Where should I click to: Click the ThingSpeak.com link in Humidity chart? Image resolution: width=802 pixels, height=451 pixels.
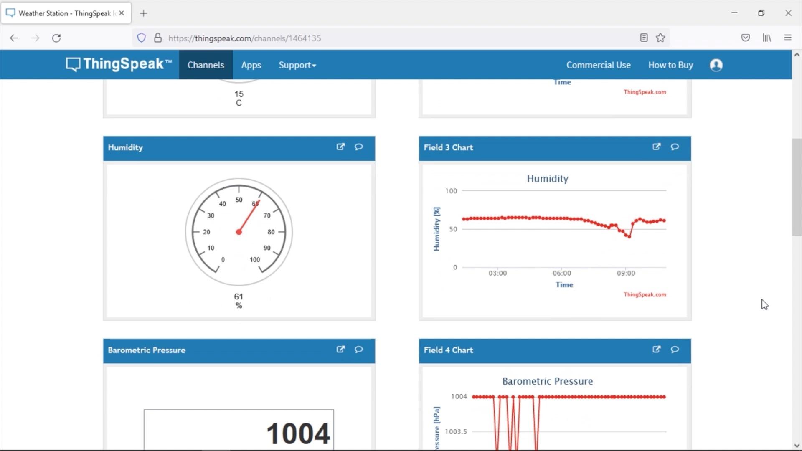[645, 294]
